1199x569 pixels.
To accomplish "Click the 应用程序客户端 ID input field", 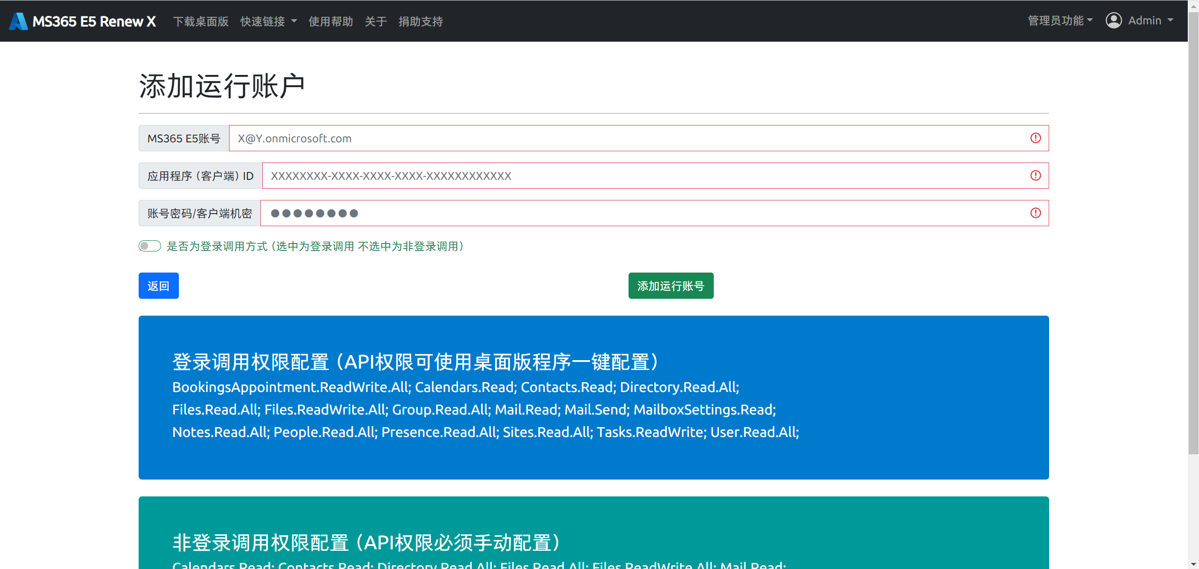I will coord(562,176).
